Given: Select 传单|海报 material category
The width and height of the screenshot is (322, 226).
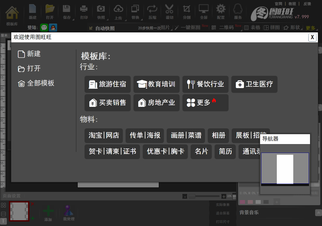Looking at the screenshot, I should 145,136.
